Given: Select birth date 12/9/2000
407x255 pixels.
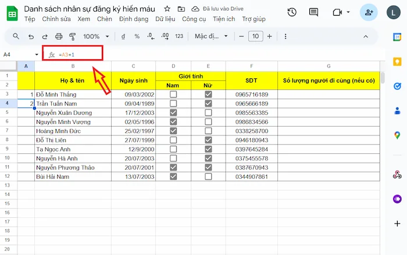Looking at the screenshot, I should tap(133, 149).
